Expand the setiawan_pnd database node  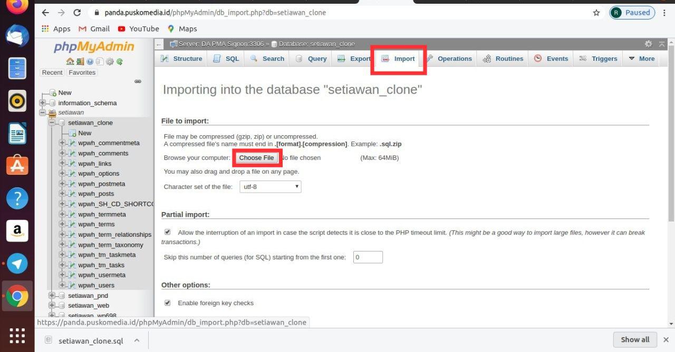(x=51, y=296)
